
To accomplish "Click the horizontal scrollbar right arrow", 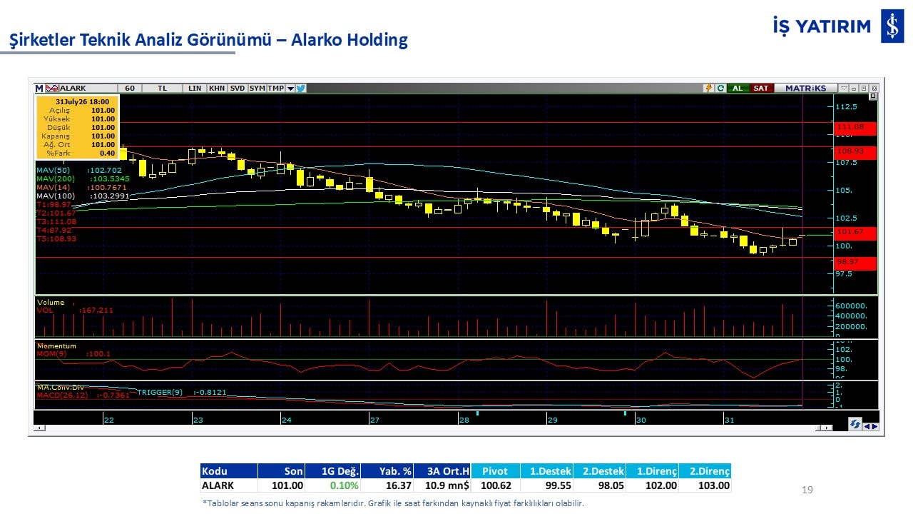I will [x=827, y=428].
